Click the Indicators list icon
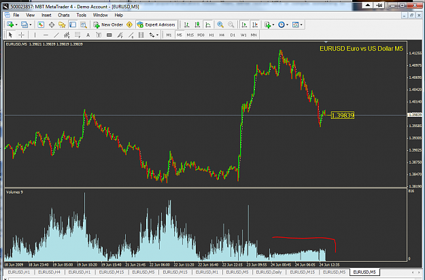The height and width of the screenshot is (280, 425). [268, 24]
